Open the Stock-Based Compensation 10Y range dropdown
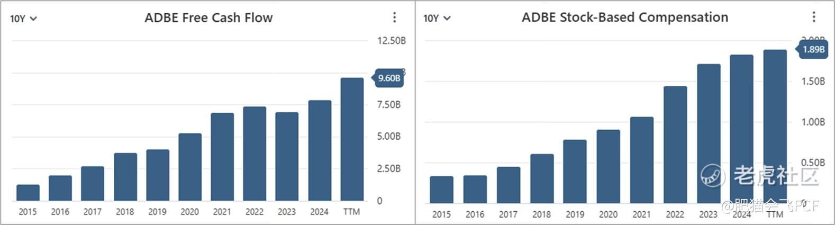Image resolution: width=835 pixels, height=225 pixels. (437, 19)
